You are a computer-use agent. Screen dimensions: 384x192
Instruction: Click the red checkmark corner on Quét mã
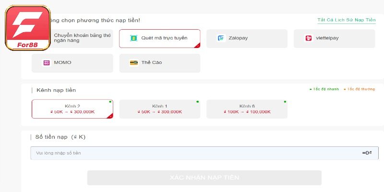pyautogui.click(x=198, y=45)
